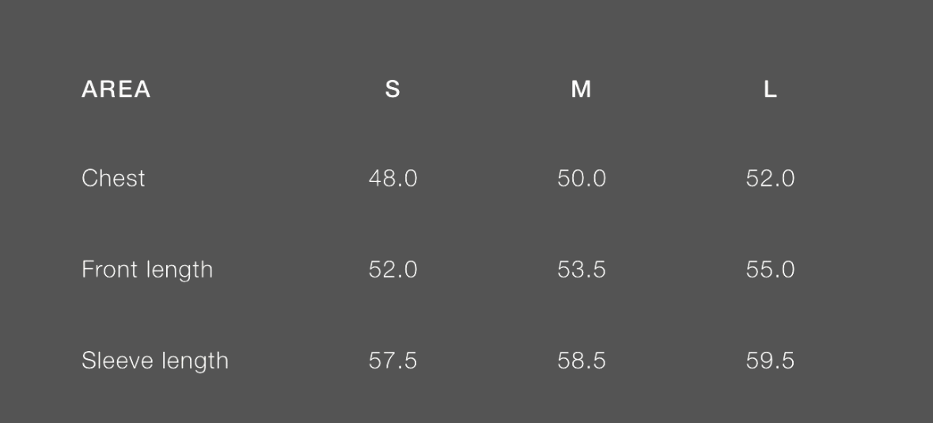This screenshot has height=423, width=933.
Task: Select the M size column header
Action: (581, 89)
